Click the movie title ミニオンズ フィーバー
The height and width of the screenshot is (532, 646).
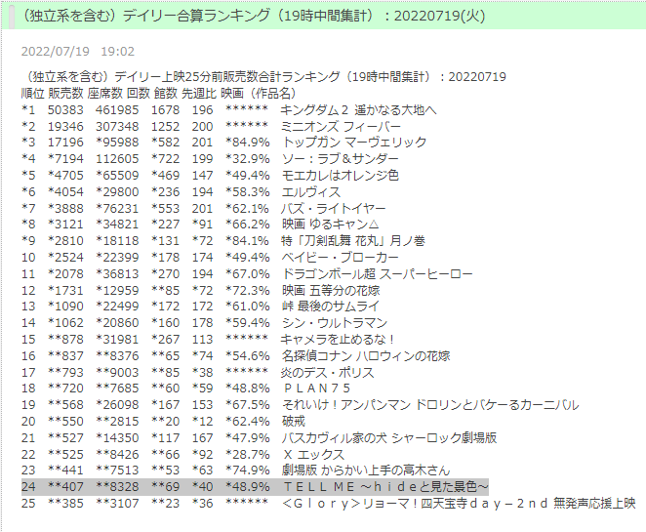341,127
